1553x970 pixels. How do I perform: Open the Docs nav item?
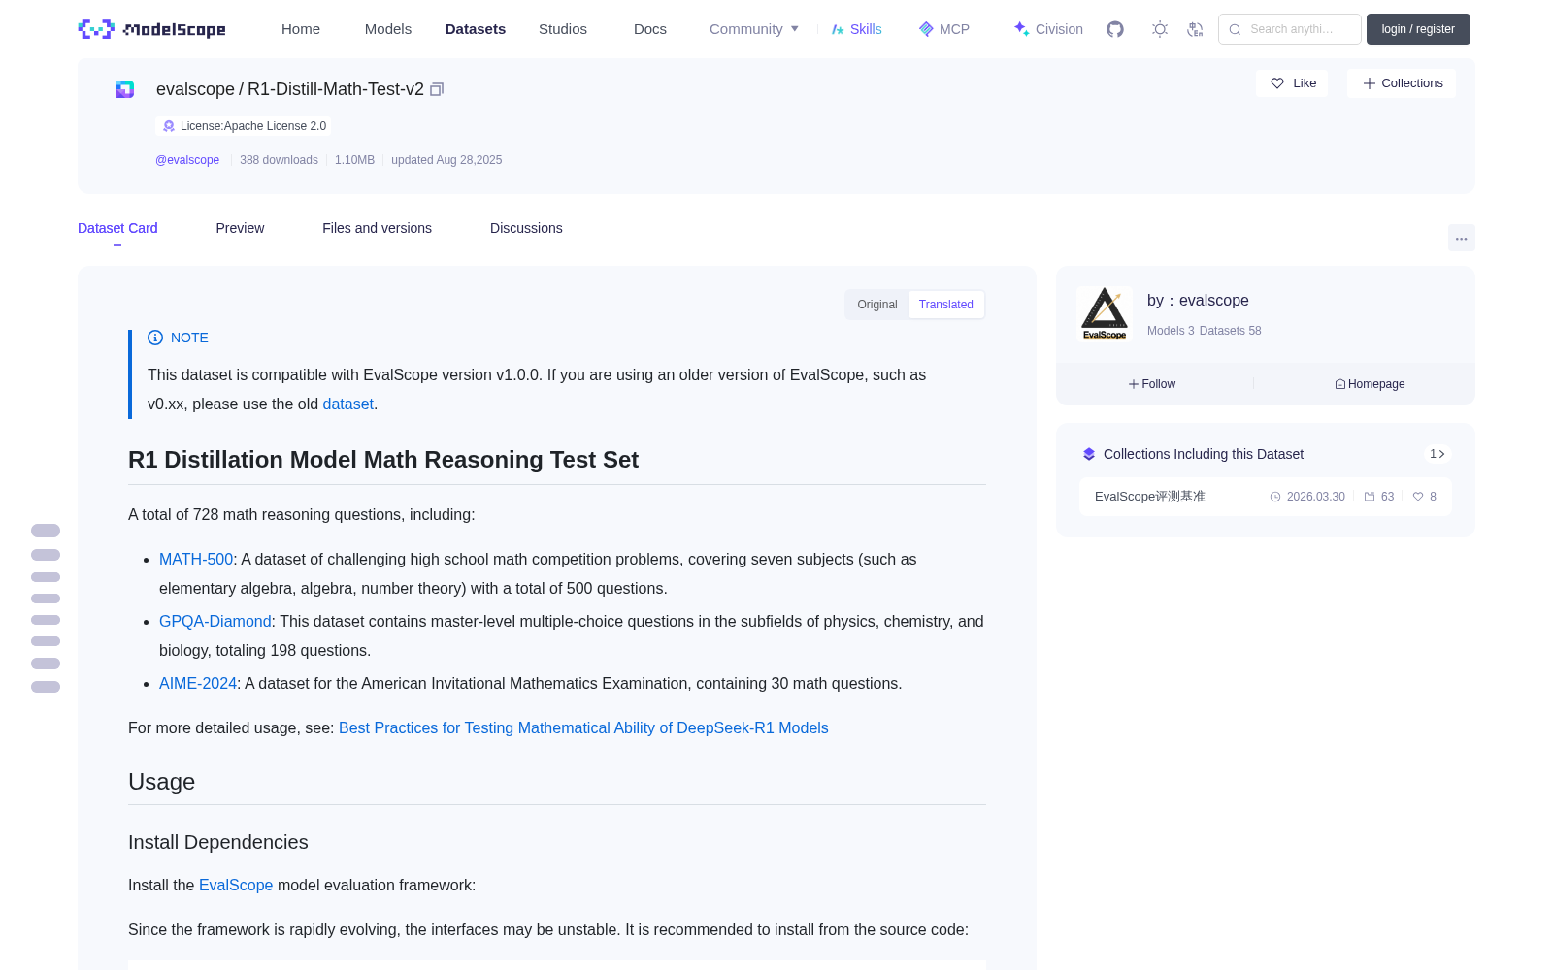[x=650, y=29]
